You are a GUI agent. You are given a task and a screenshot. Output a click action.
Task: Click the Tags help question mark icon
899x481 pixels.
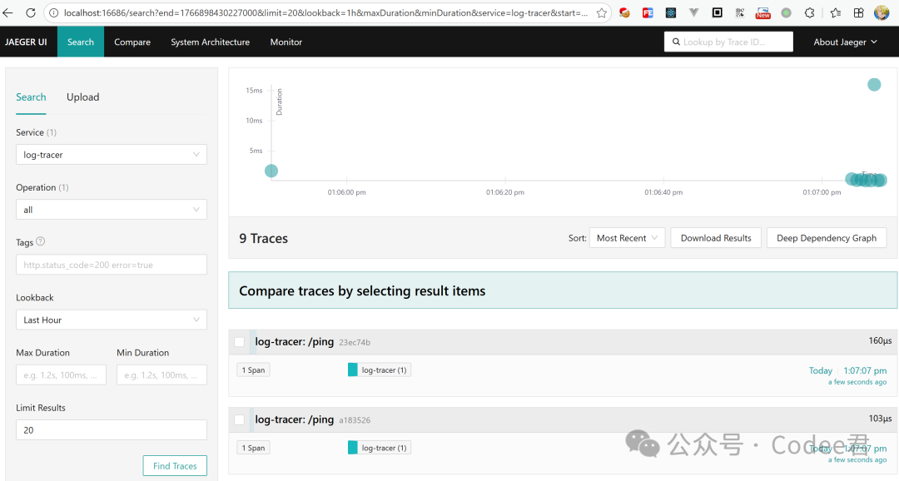click(40, 241)
